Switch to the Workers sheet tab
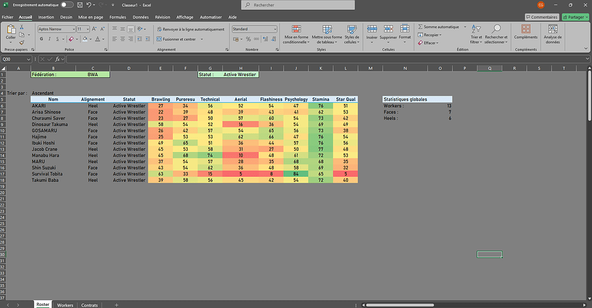 pyautogui.click(x=65, y=305)
